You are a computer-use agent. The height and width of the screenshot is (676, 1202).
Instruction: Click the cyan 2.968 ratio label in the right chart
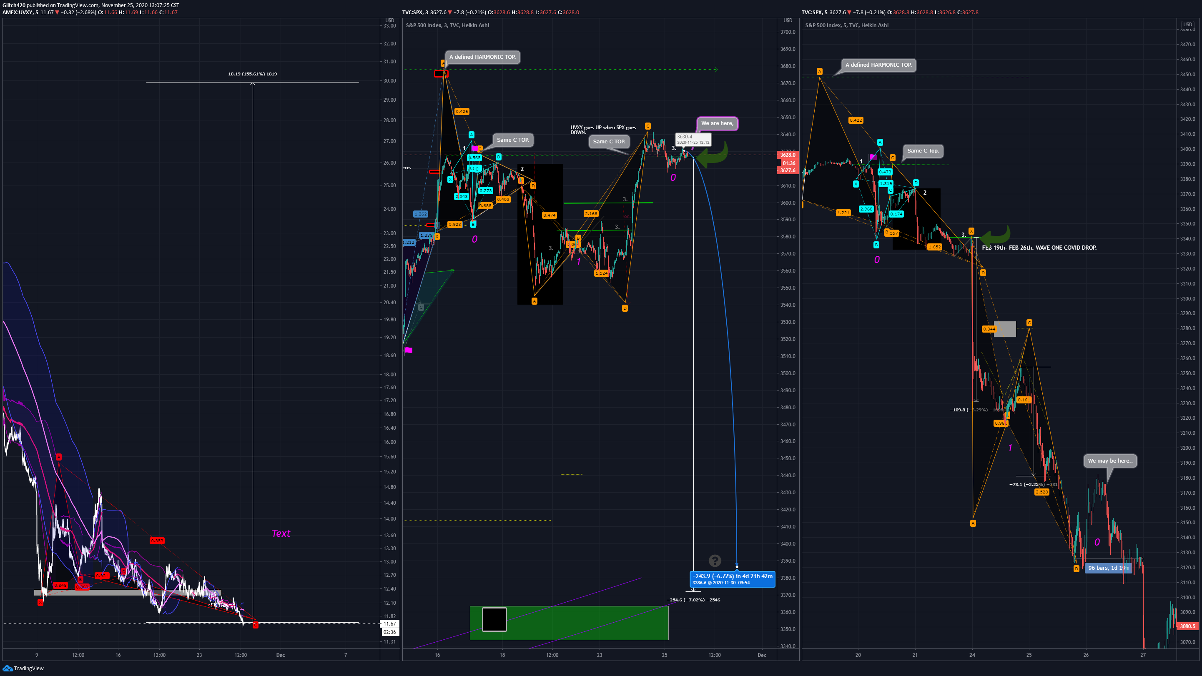pyautogui.click(x=866, y=209)
